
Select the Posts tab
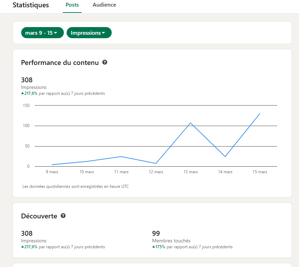(x=72, y=5)
